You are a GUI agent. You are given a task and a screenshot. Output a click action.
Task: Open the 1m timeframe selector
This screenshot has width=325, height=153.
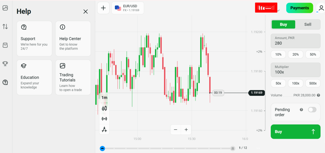click(x=104, y=98)
